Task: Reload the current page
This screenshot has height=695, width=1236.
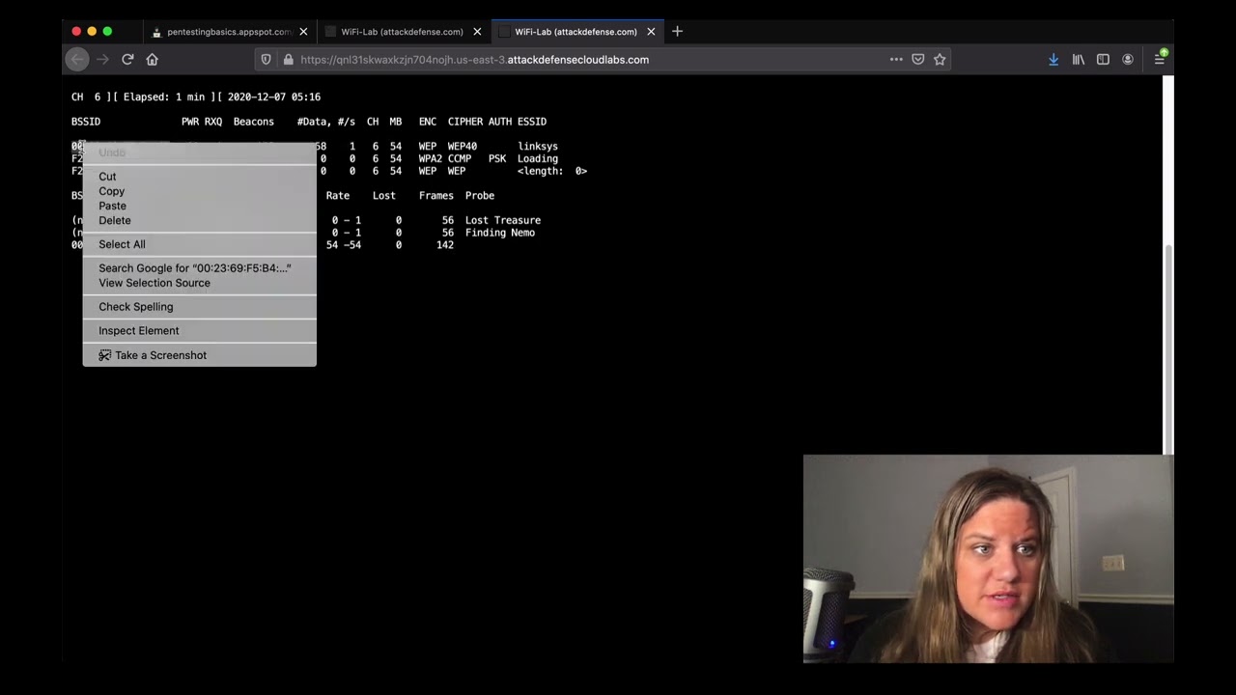Action: click(127, 60)
